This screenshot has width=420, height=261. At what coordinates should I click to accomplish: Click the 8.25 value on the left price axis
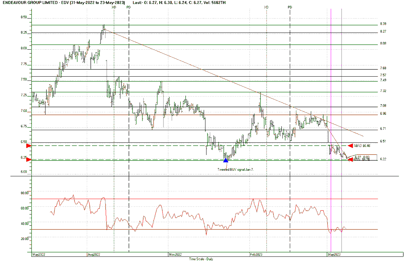coord(23,33)
